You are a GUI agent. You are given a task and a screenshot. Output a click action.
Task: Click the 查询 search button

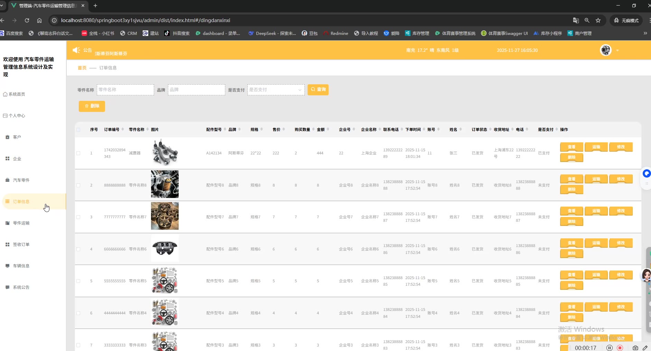(x=318, y=89)
